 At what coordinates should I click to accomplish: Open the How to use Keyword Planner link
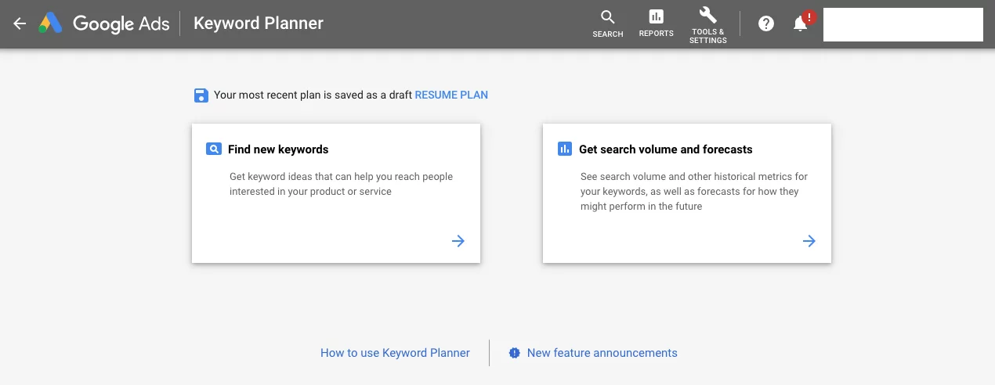point(395,353)
